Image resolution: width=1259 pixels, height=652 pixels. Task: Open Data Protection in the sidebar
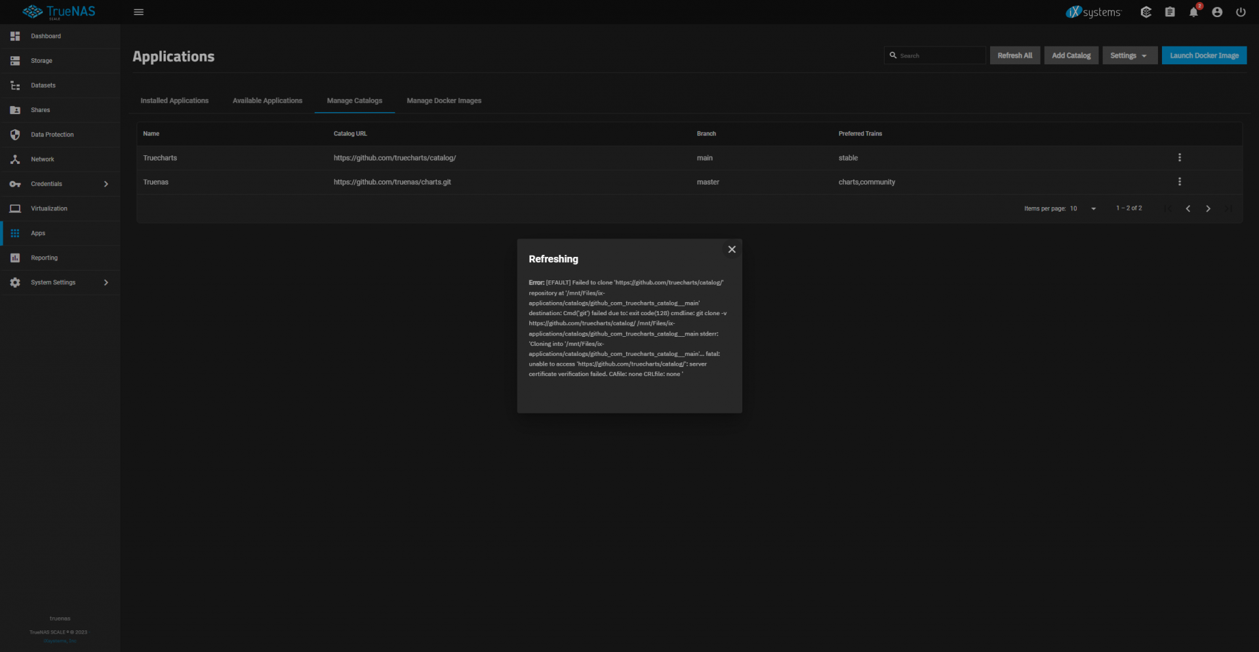[52, 134]
